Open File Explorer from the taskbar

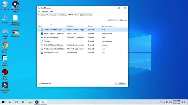click(30, 102)
